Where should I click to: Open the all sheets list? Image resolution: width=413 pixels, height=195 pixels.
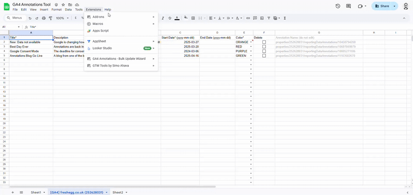(x=21, y=192)
